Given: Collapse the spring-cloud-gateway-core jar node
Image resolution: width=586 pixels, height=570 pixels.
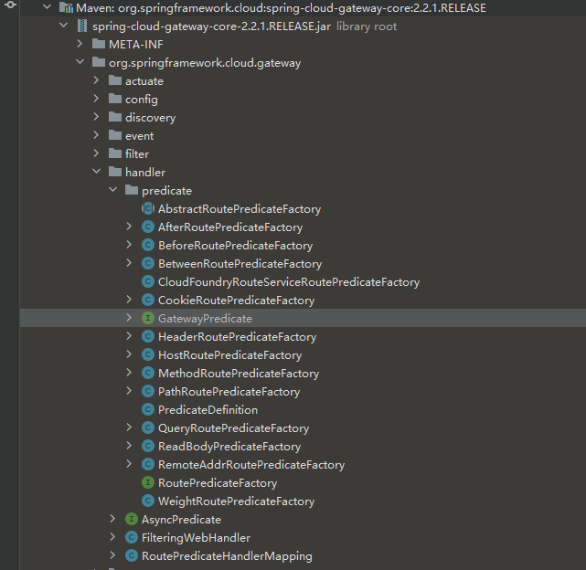Looking at the screenshot, I should tap(63, 26).
